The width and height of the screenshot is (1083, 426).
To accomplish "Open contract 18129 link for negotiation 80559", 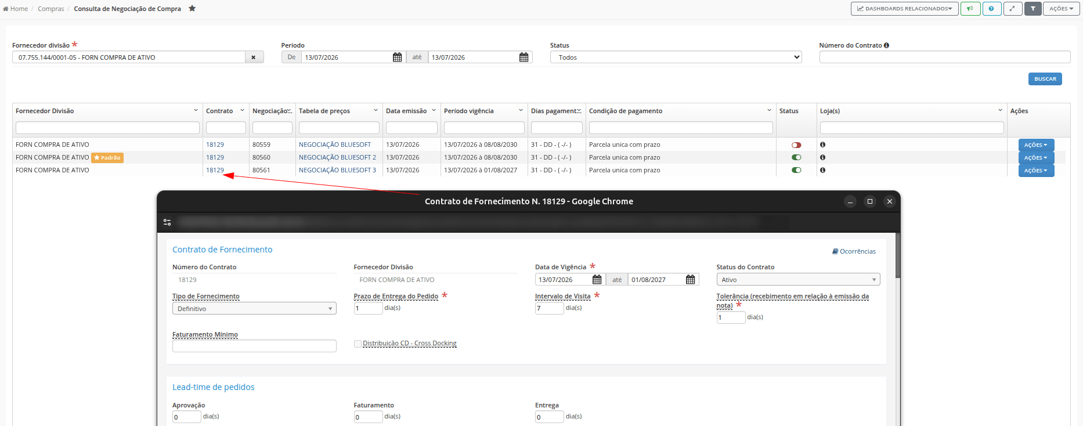I will click(215, 145).
